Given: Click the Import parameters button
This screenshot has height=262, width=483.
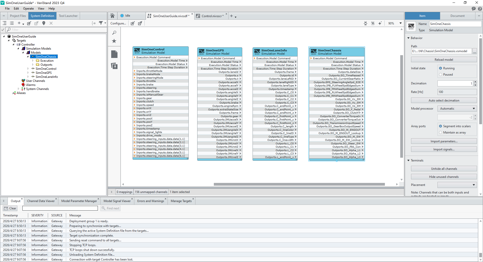Looking at the screenshot, I should [x=444, y=141].
